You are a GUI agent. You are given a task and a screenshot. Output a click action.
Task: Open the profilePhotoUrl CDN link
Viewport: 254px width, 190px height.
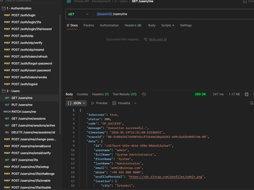point(166,177)
